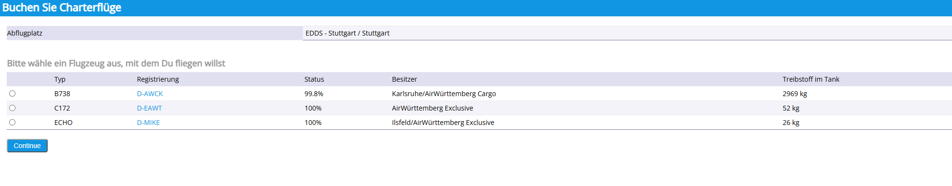Image resolution: width=952 pixels, height=186 pixels.
Task: Click the 100% status of D-EAWT
Action: tap(313, 108)
